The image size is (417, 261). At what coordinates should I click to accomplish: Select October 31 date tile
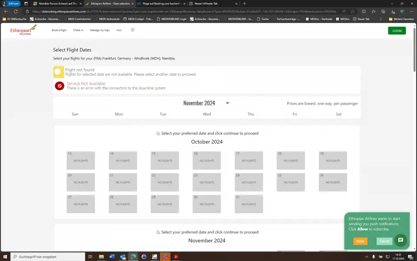[x=248, y=204]
